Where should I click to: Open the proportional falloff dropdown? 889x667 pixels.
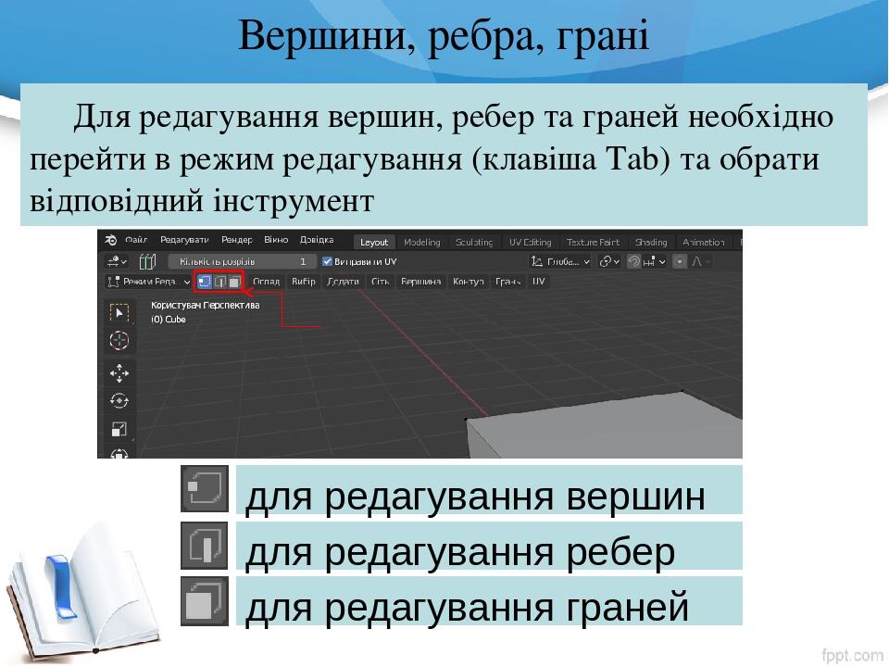[701, 261]
